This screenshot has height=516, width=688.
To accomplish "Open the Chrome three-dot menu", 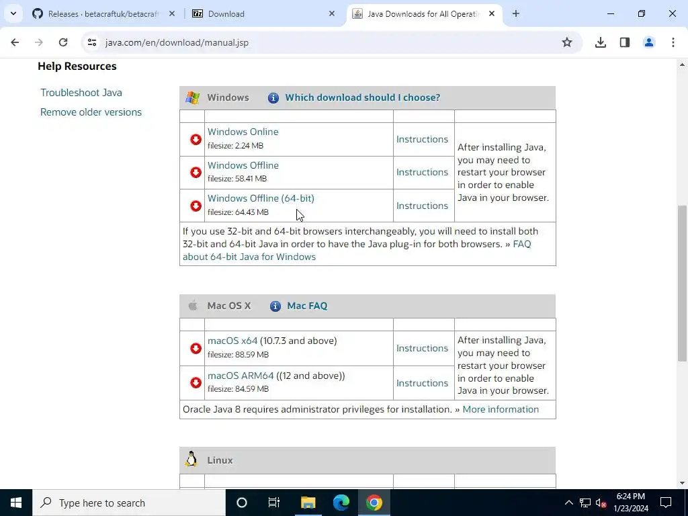I will coord(673,42).
